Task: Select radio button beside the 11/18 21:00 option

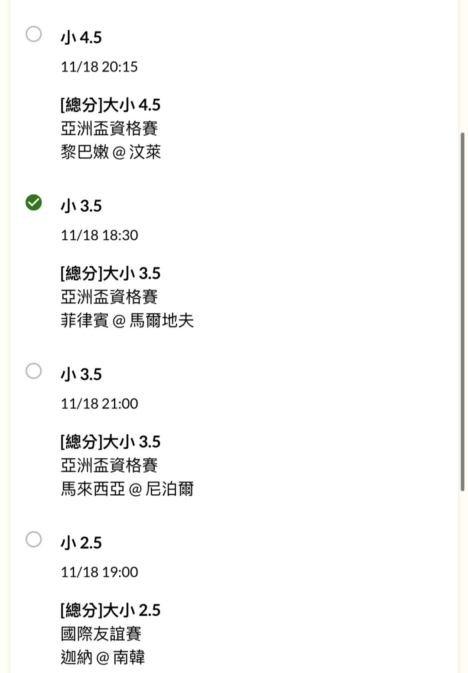Action: click(x=34, y=371)
